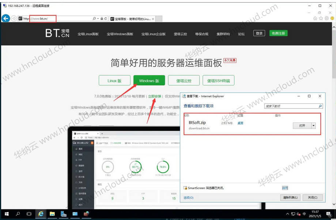Click the BT.CN 宝塔 logo
Viewport: 336px width, 220px height.
pos(57,33)
